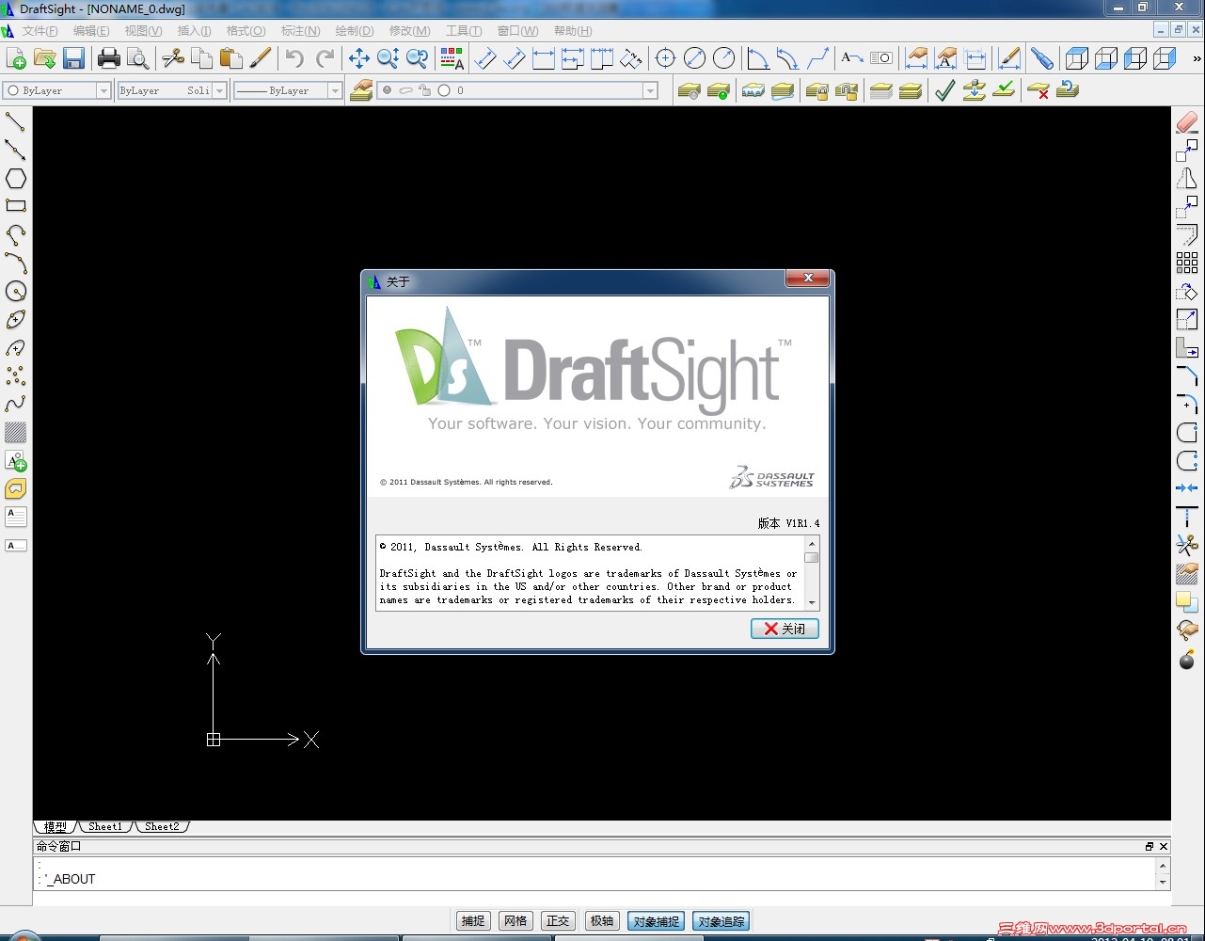Click the Paste clipboard icon
The height and width of the screenshot is (941, 1205).
(x=231, y=58)
